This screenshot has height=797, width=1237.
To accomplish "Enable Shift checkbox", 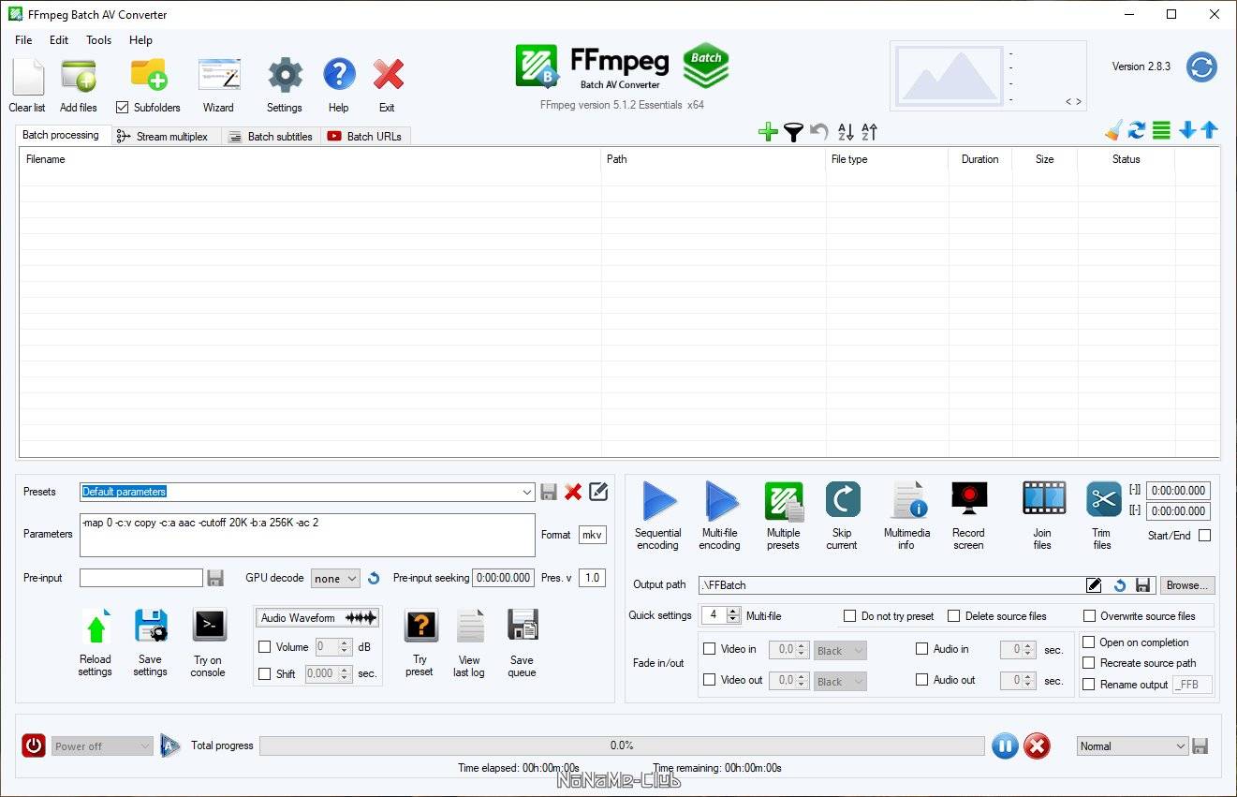I will tap(264, 674).
